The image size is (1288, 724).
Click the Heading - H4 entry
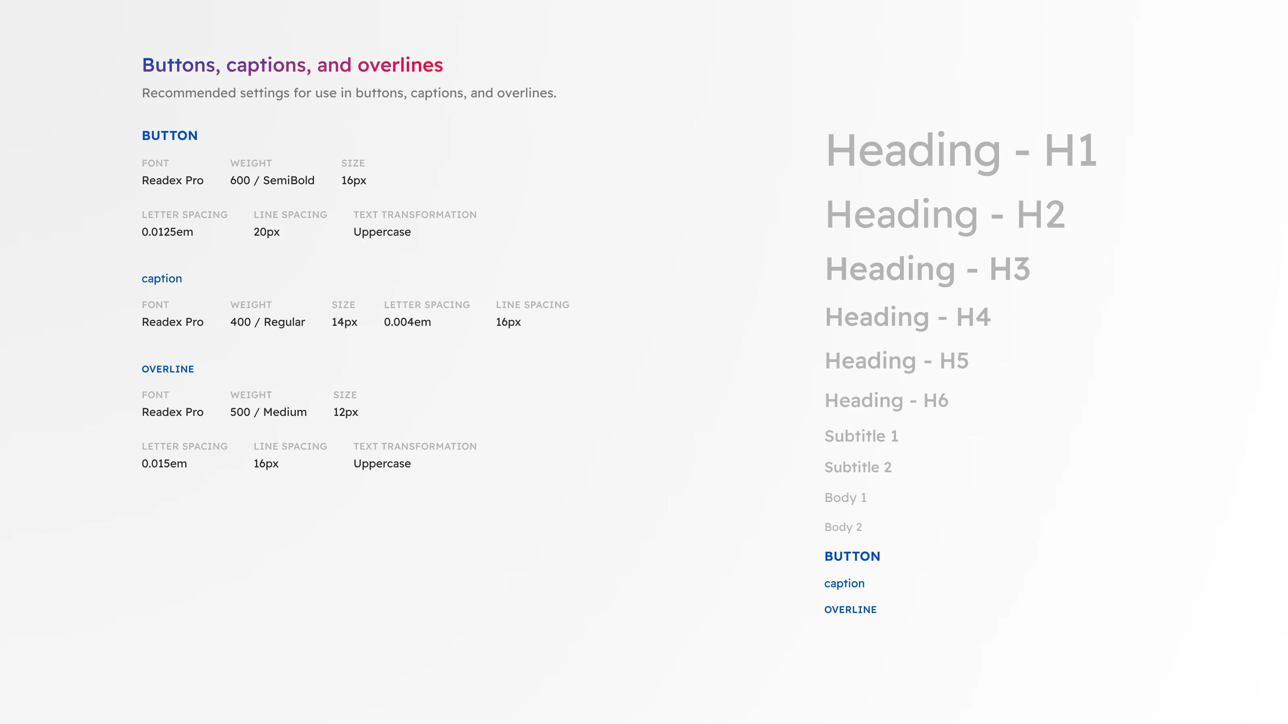coord(907,317)
